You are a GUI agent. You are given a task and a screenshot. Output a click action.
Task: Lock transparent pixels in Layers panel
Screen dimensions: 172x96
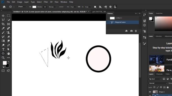[154, 87]
